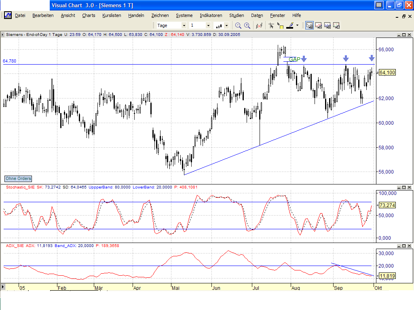The image size is (414, 310).
Task: Select the crosshair pointer tool
Action: [271, 25]
